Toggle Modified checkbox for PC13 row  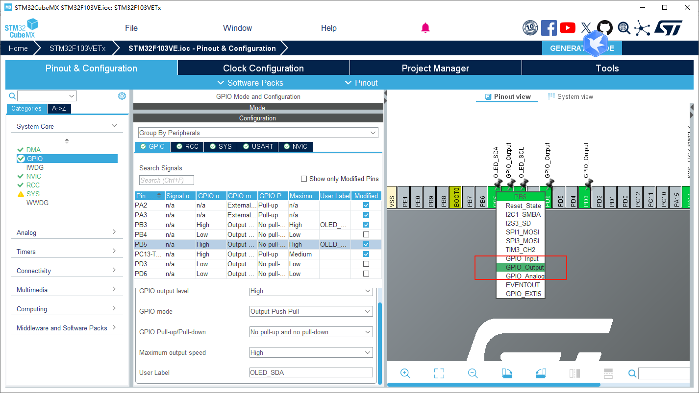(366, 254)
